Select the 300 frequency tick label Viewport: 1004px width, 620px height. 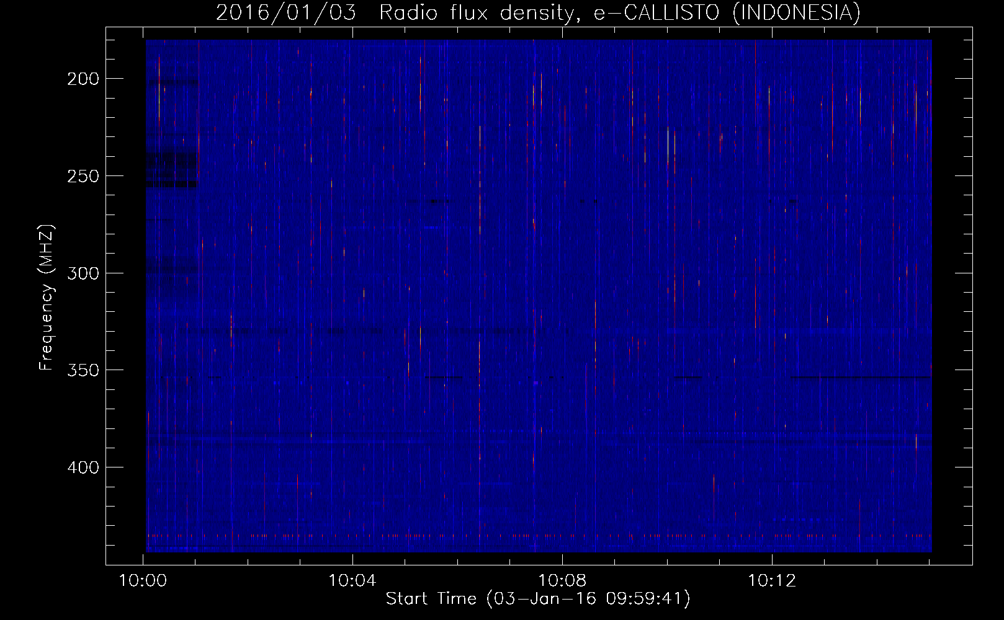pos(83,273)
